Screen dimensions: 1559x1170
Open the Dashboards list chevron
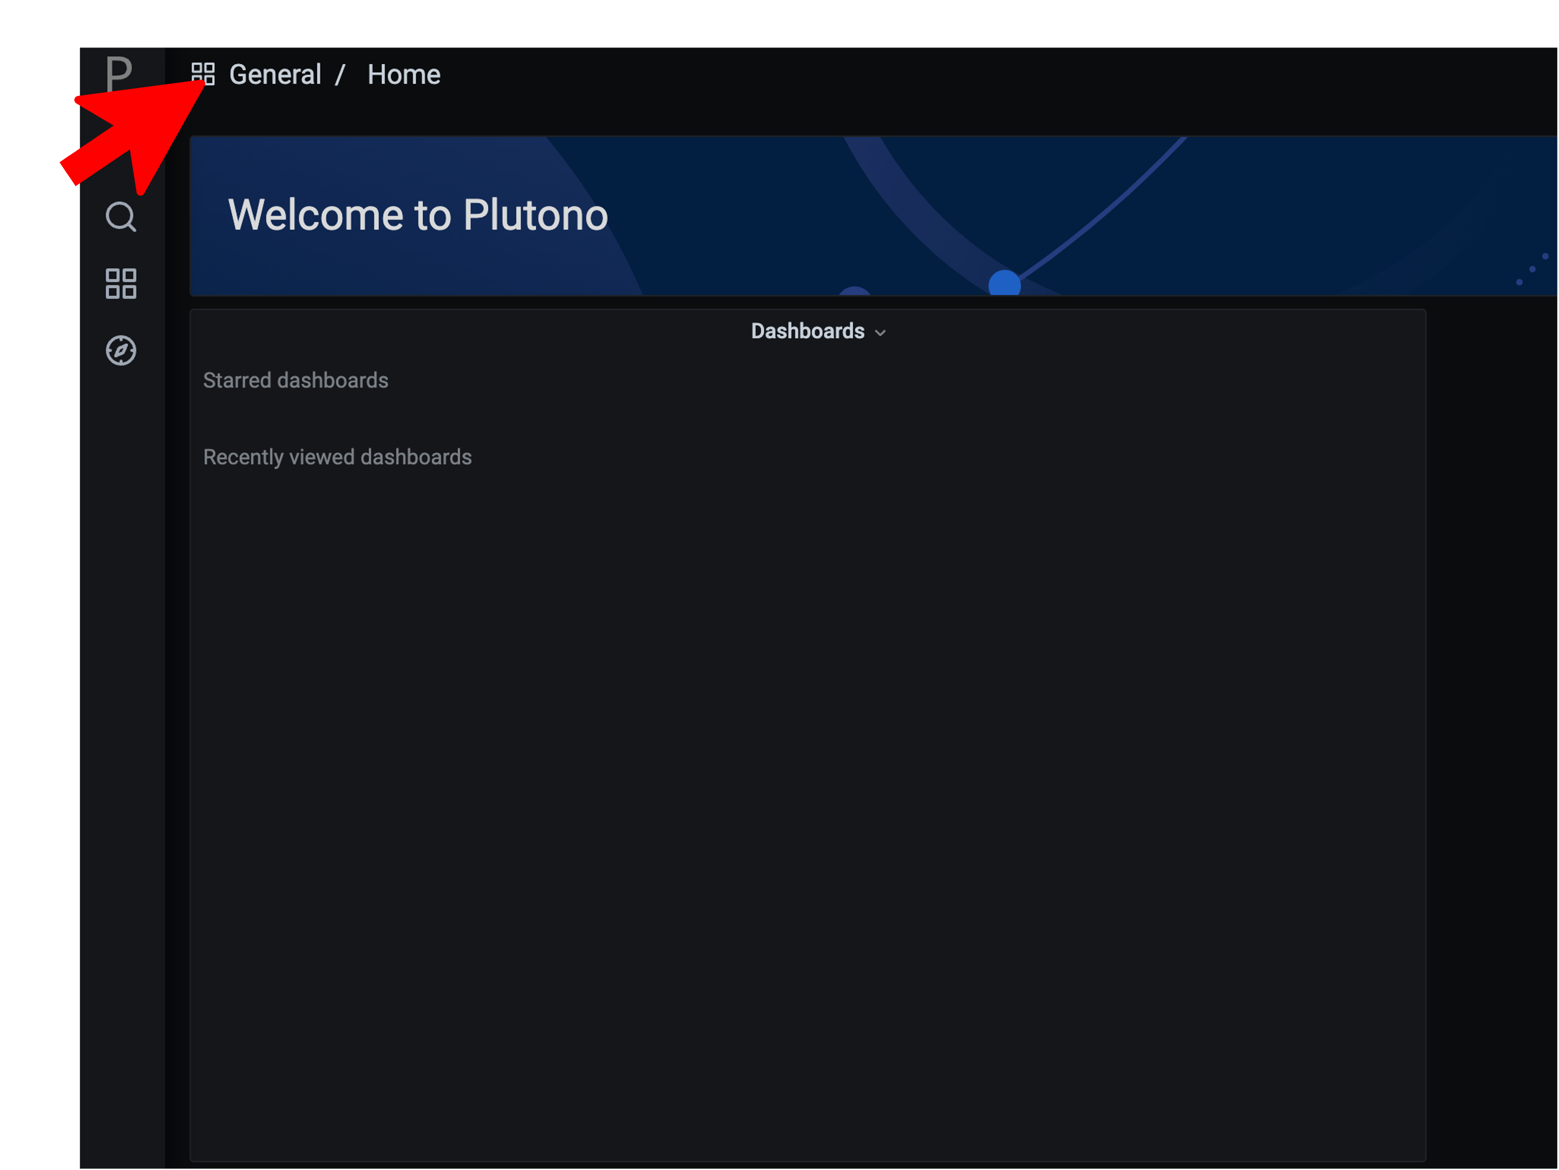click(880, 333)
